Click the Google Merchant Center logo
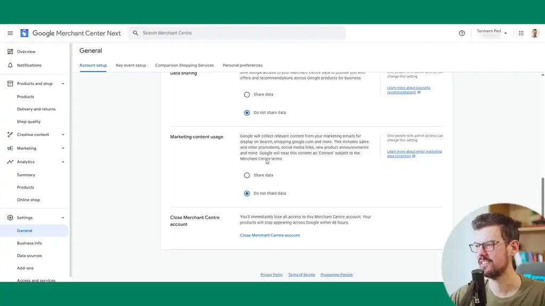This screenshot has width=545, height=306. pos(24,33)
